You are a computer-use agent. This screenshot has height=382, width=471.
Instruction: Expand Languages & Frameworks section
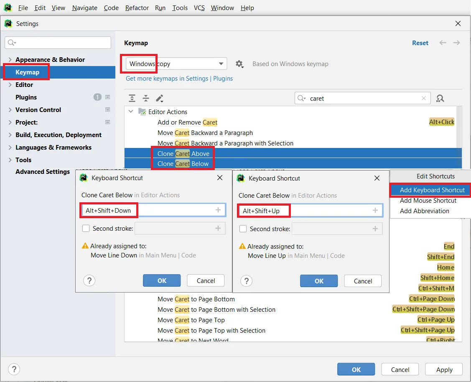[10, 148]
